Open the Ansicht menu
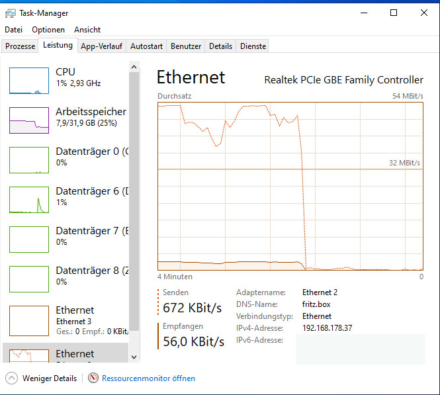 click(x=87, y=30)
